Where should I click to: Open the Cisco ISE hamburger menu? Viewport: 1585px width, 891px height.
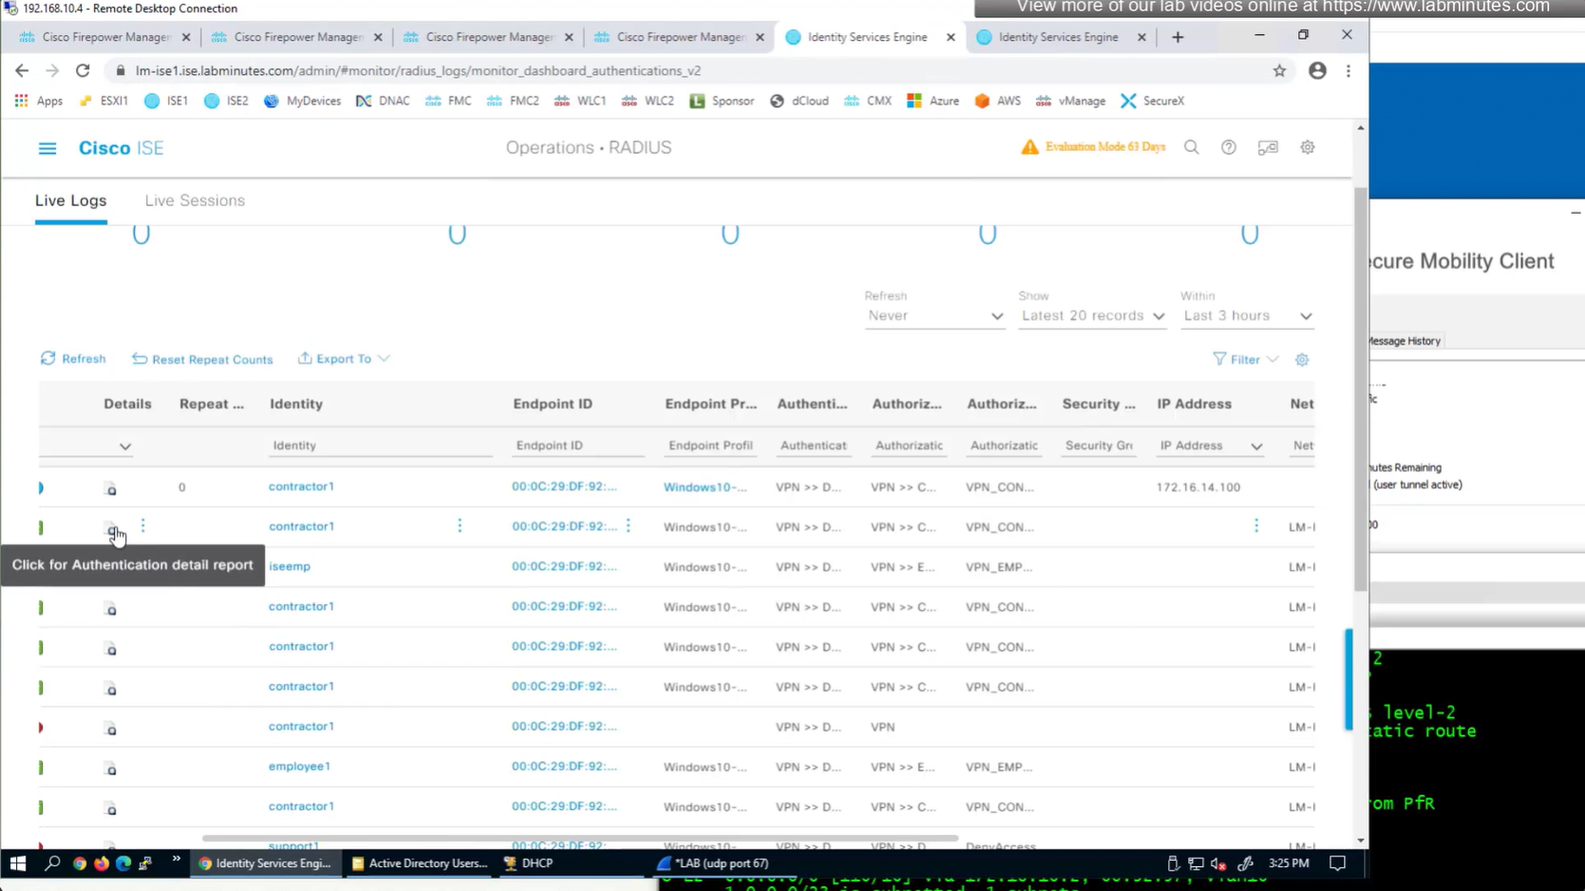click(47, 148)
